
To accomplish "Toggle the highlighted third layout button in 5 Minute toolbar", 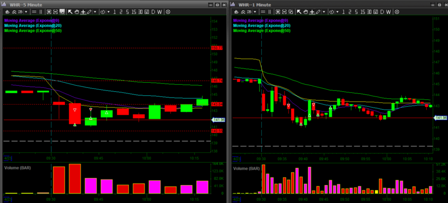I will (61, 12).
